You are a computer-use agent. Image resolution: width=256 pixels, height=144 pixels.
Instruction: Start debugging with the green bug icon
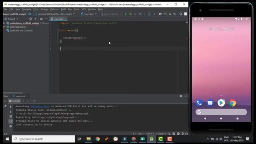[130, 14]
